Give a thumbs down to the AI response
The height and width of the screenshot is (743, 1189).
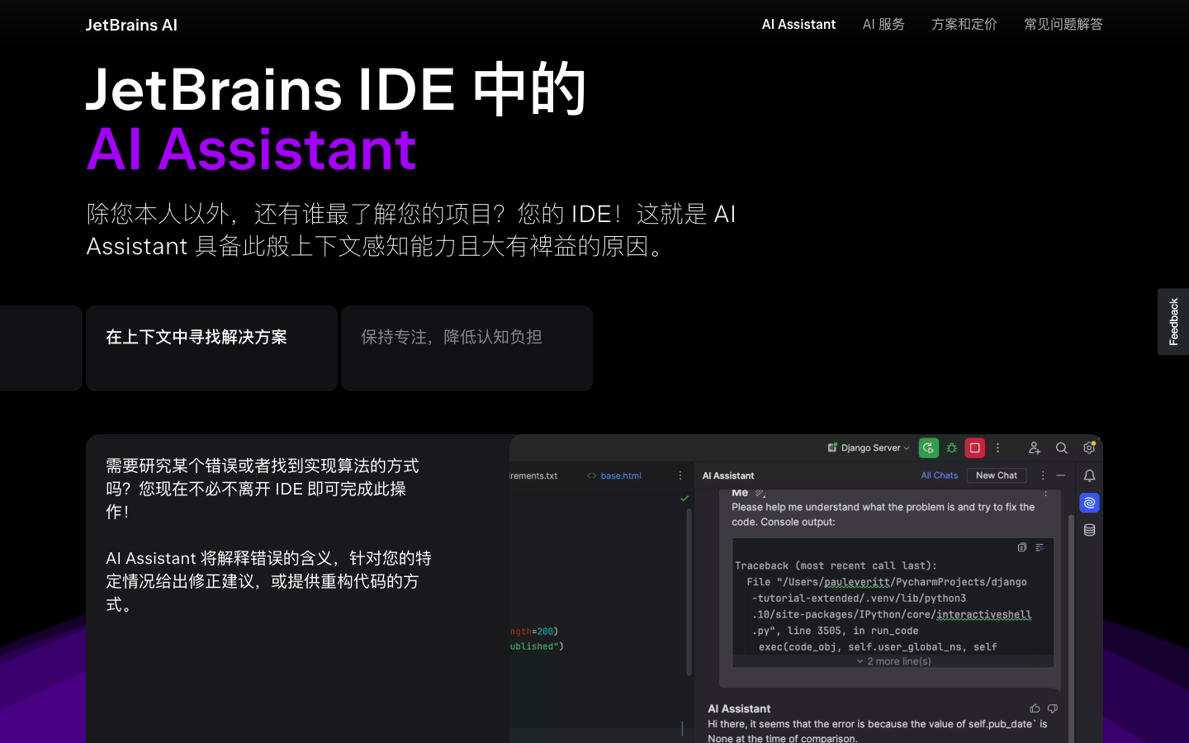(x=1052, y=708)
